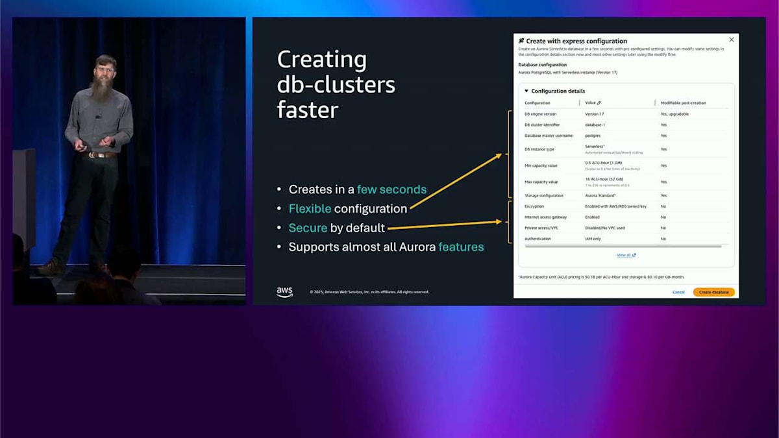This screenshot has height=438, width=779.
Task: Click the Aurora Standard value
Action: [600, 195]
